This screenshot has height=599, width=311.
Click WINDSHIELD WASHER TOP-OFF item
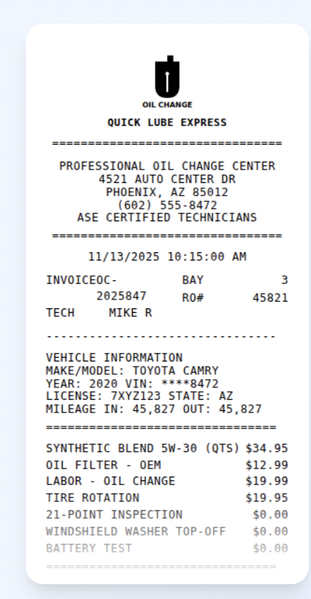point(136,532)
